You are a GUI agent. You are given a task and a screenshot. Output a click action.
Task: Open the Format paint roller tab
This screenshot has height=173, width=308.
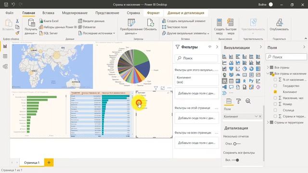[239, 101]
